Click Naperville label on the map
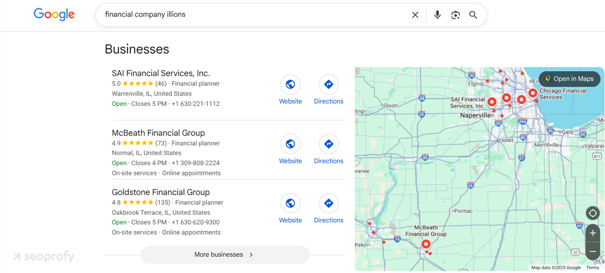The width and height of the screenshot is (605, 273). (476, 115)
